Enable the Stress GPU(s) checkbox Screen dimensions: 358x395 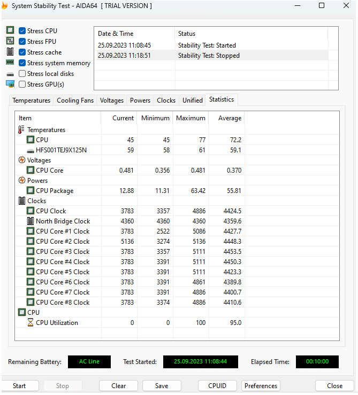tap(22, 84)
